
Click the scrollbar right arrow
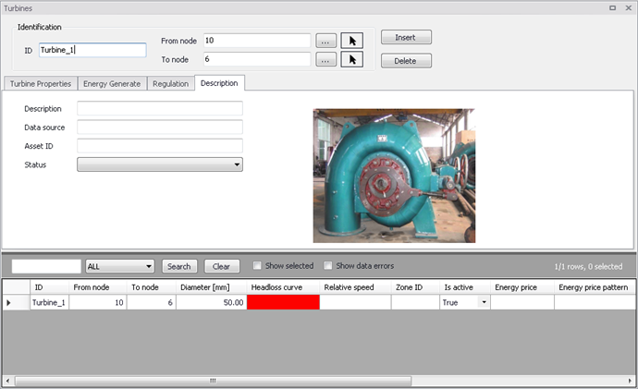(x=631, y=381)
